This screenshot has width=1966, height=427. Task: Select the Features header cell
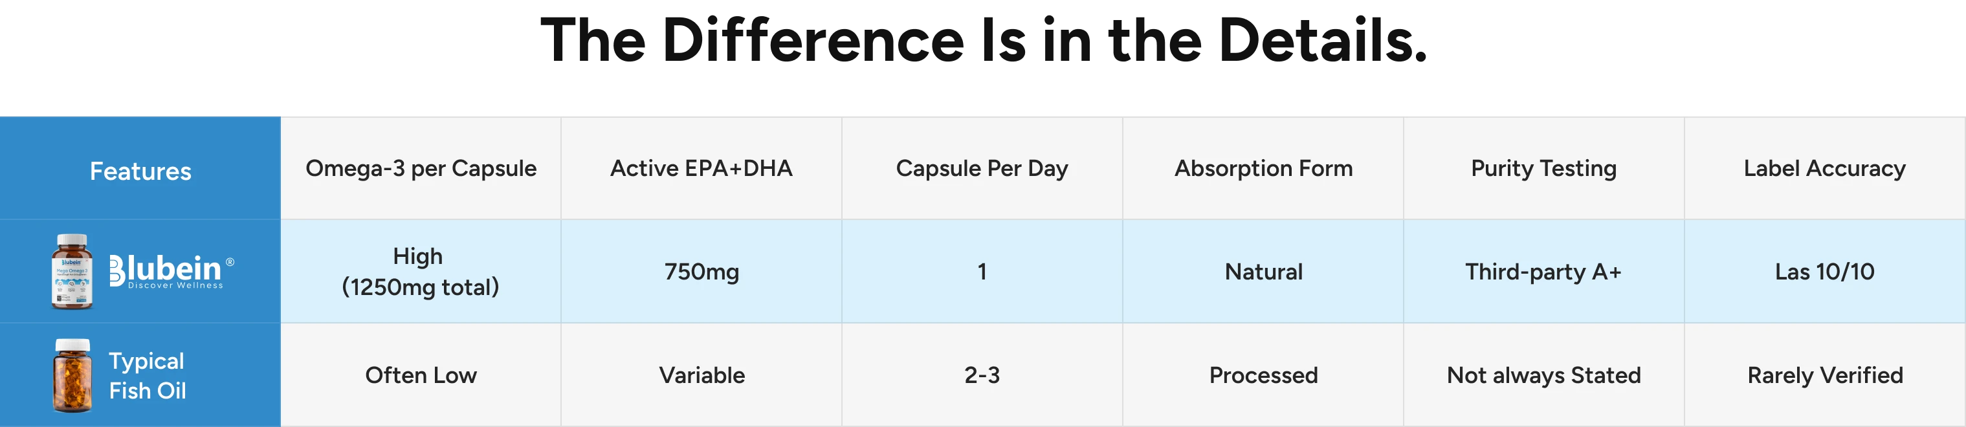click(140, 171)
